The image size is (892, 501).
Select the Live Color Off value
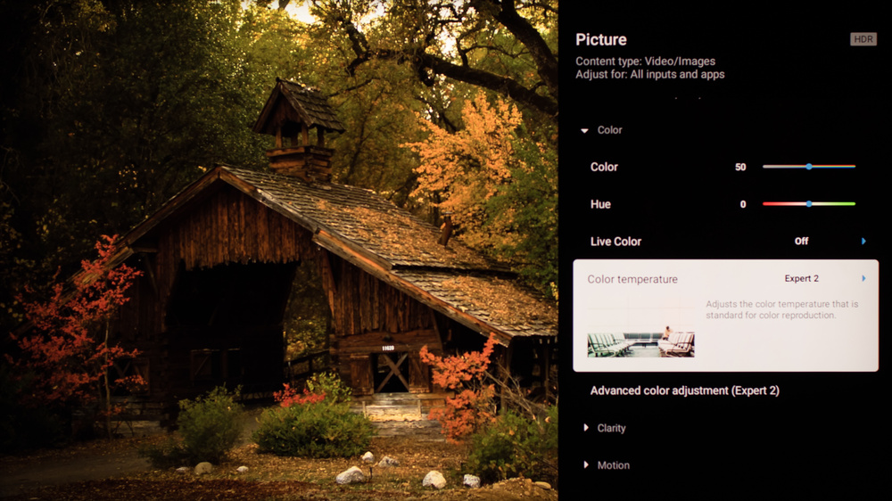(x=801, y=241)
